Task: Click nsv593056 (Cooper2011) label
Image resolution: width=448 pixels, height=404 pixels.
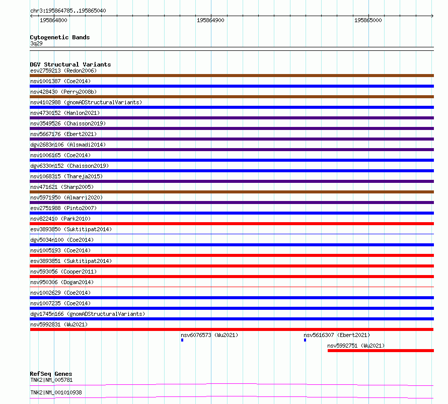Action: (63, 272)
